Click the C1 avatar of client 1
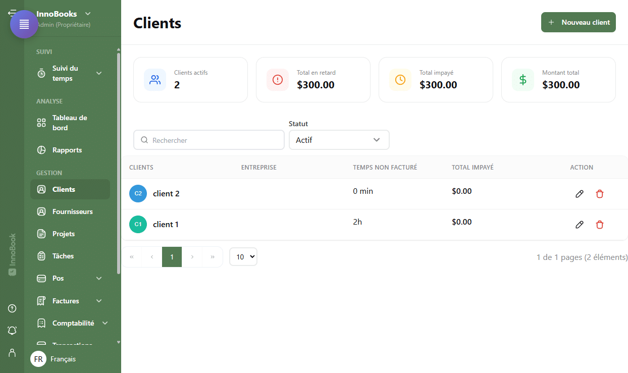 138,225
